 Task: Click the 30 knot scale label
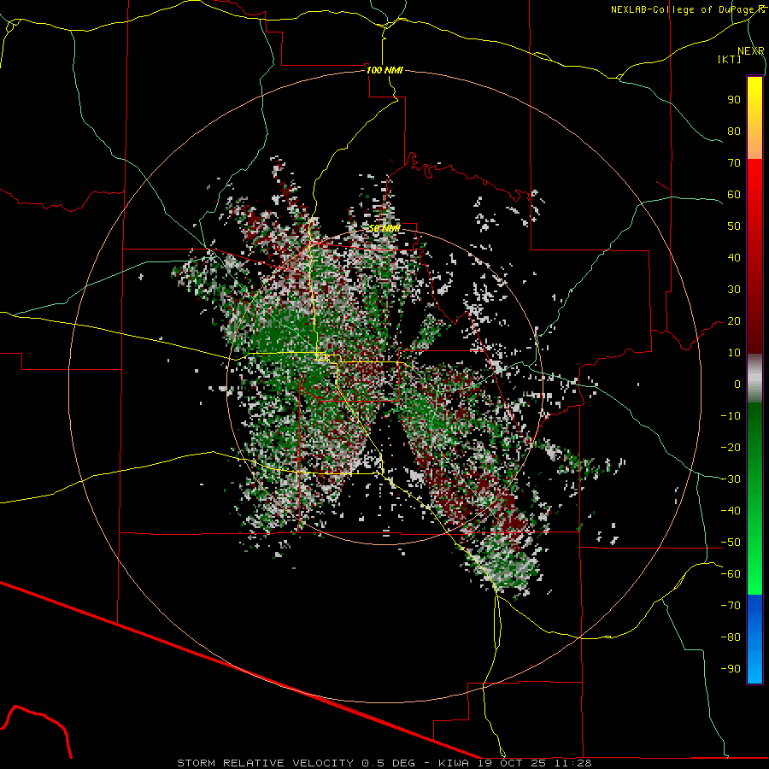click(734, 290)
